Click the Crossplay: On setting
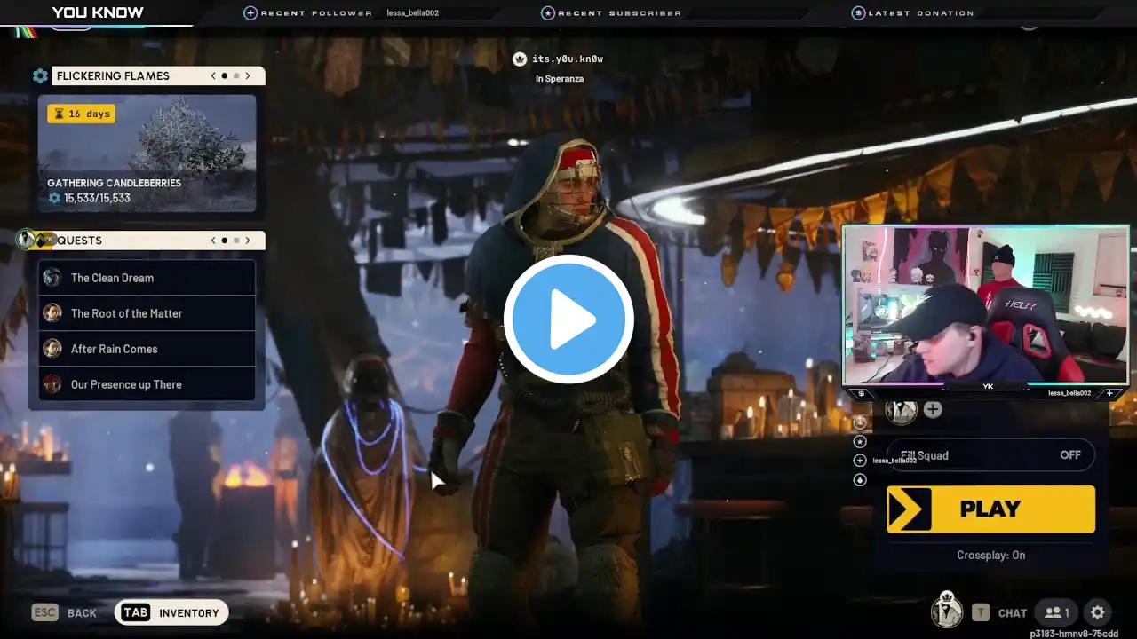Image resolution: width=1137 pixels, height=639 pixels. click(x=990, y=556)
